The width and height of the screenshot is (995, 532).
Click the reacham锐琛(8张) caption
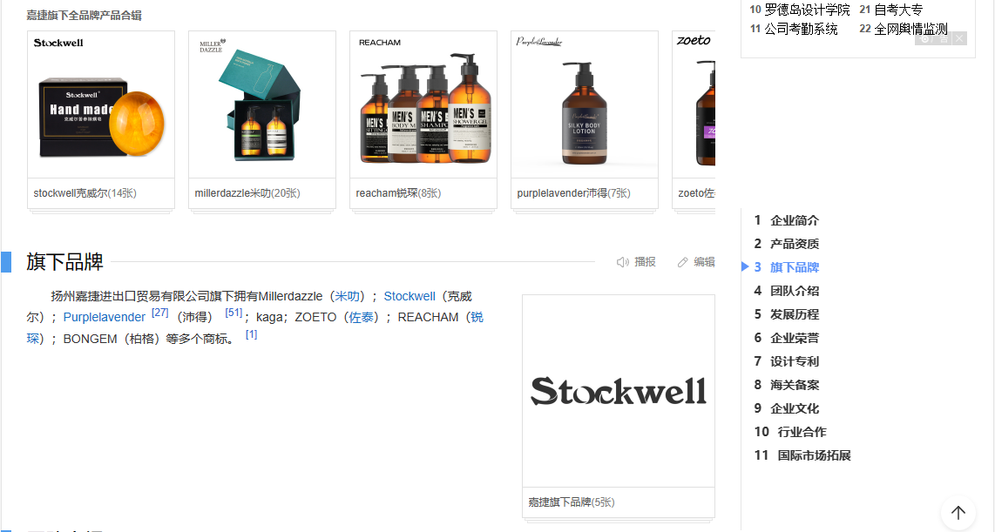(x=398, y=193)
